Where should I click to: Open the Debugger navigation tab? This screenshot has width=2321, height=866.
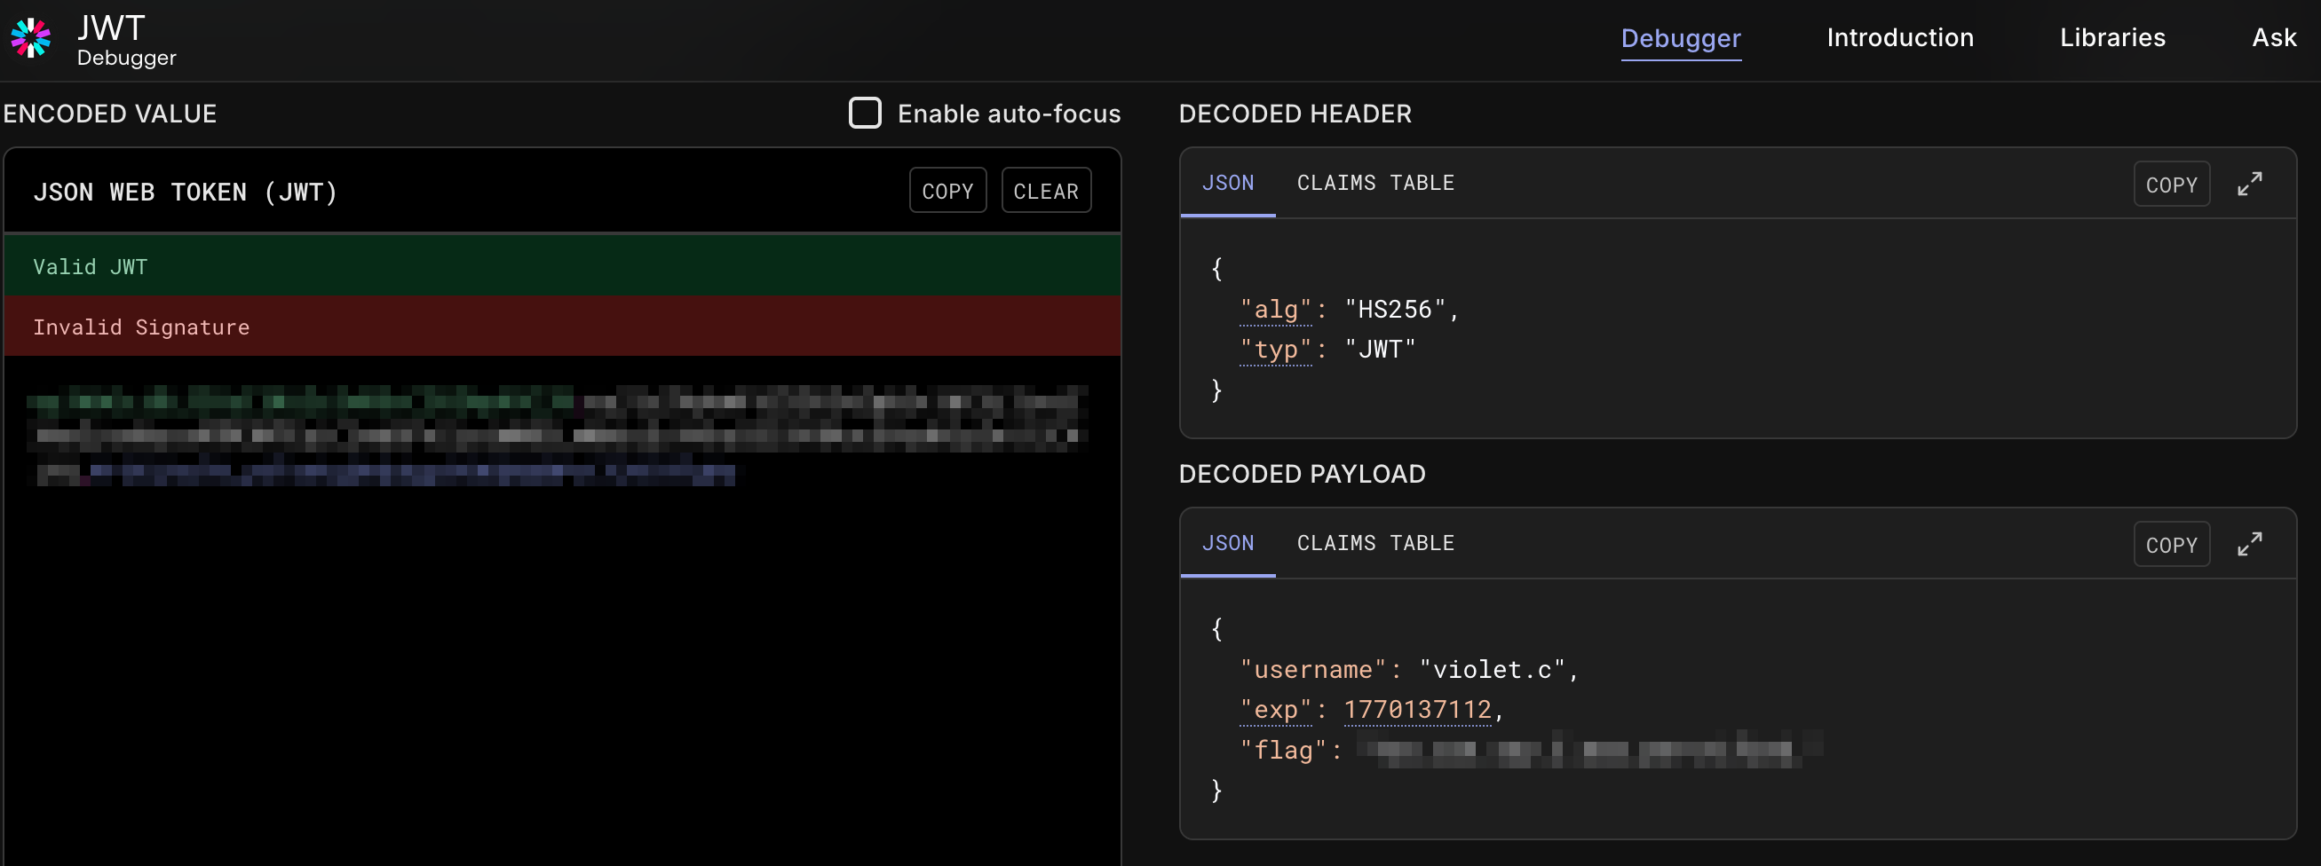[1679, 38]
